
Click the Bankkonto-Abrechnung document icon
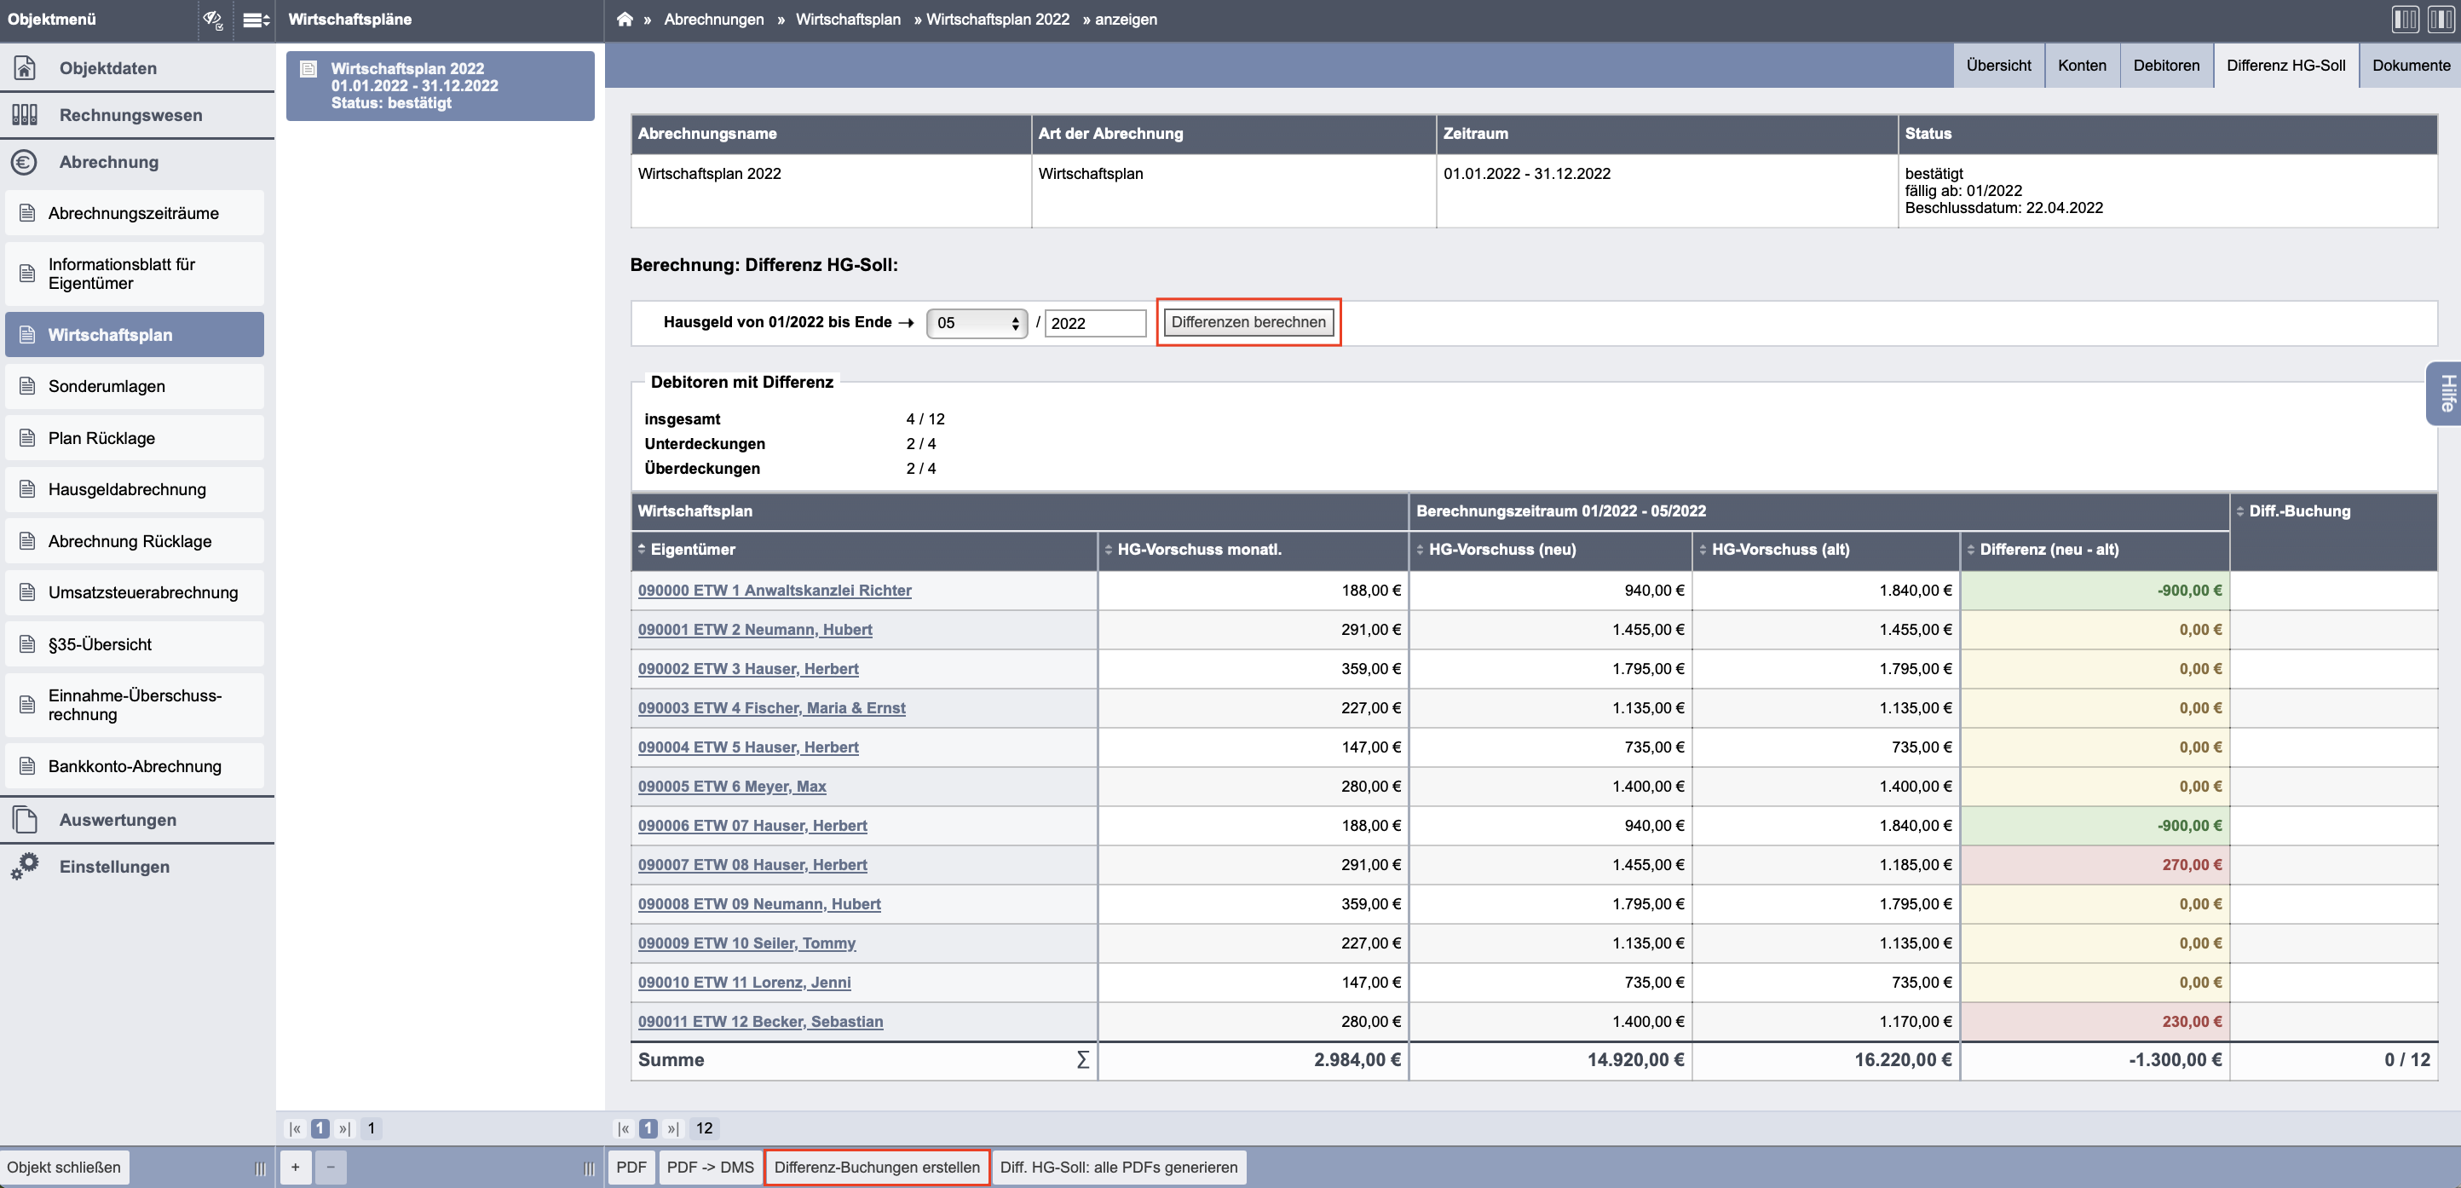(28, 765)
